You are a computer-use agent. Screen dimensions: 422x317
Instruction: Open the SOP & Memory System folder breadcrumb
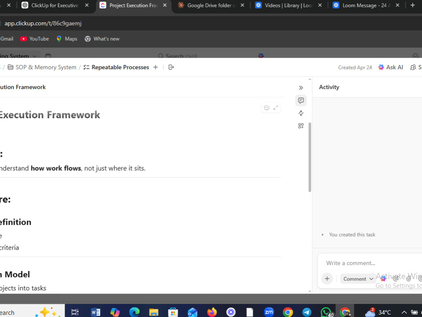tap(42, 67)
